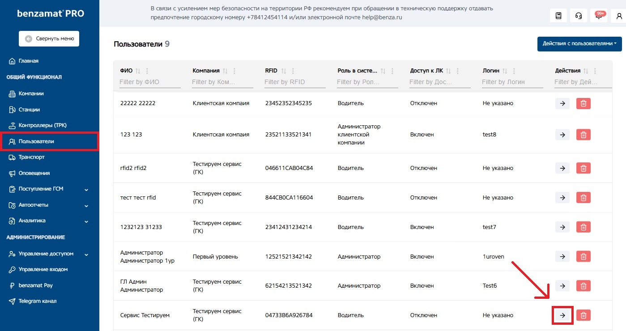Open Telegram канал link
Screen dimensions: 626x331
(x=37, y=301)
